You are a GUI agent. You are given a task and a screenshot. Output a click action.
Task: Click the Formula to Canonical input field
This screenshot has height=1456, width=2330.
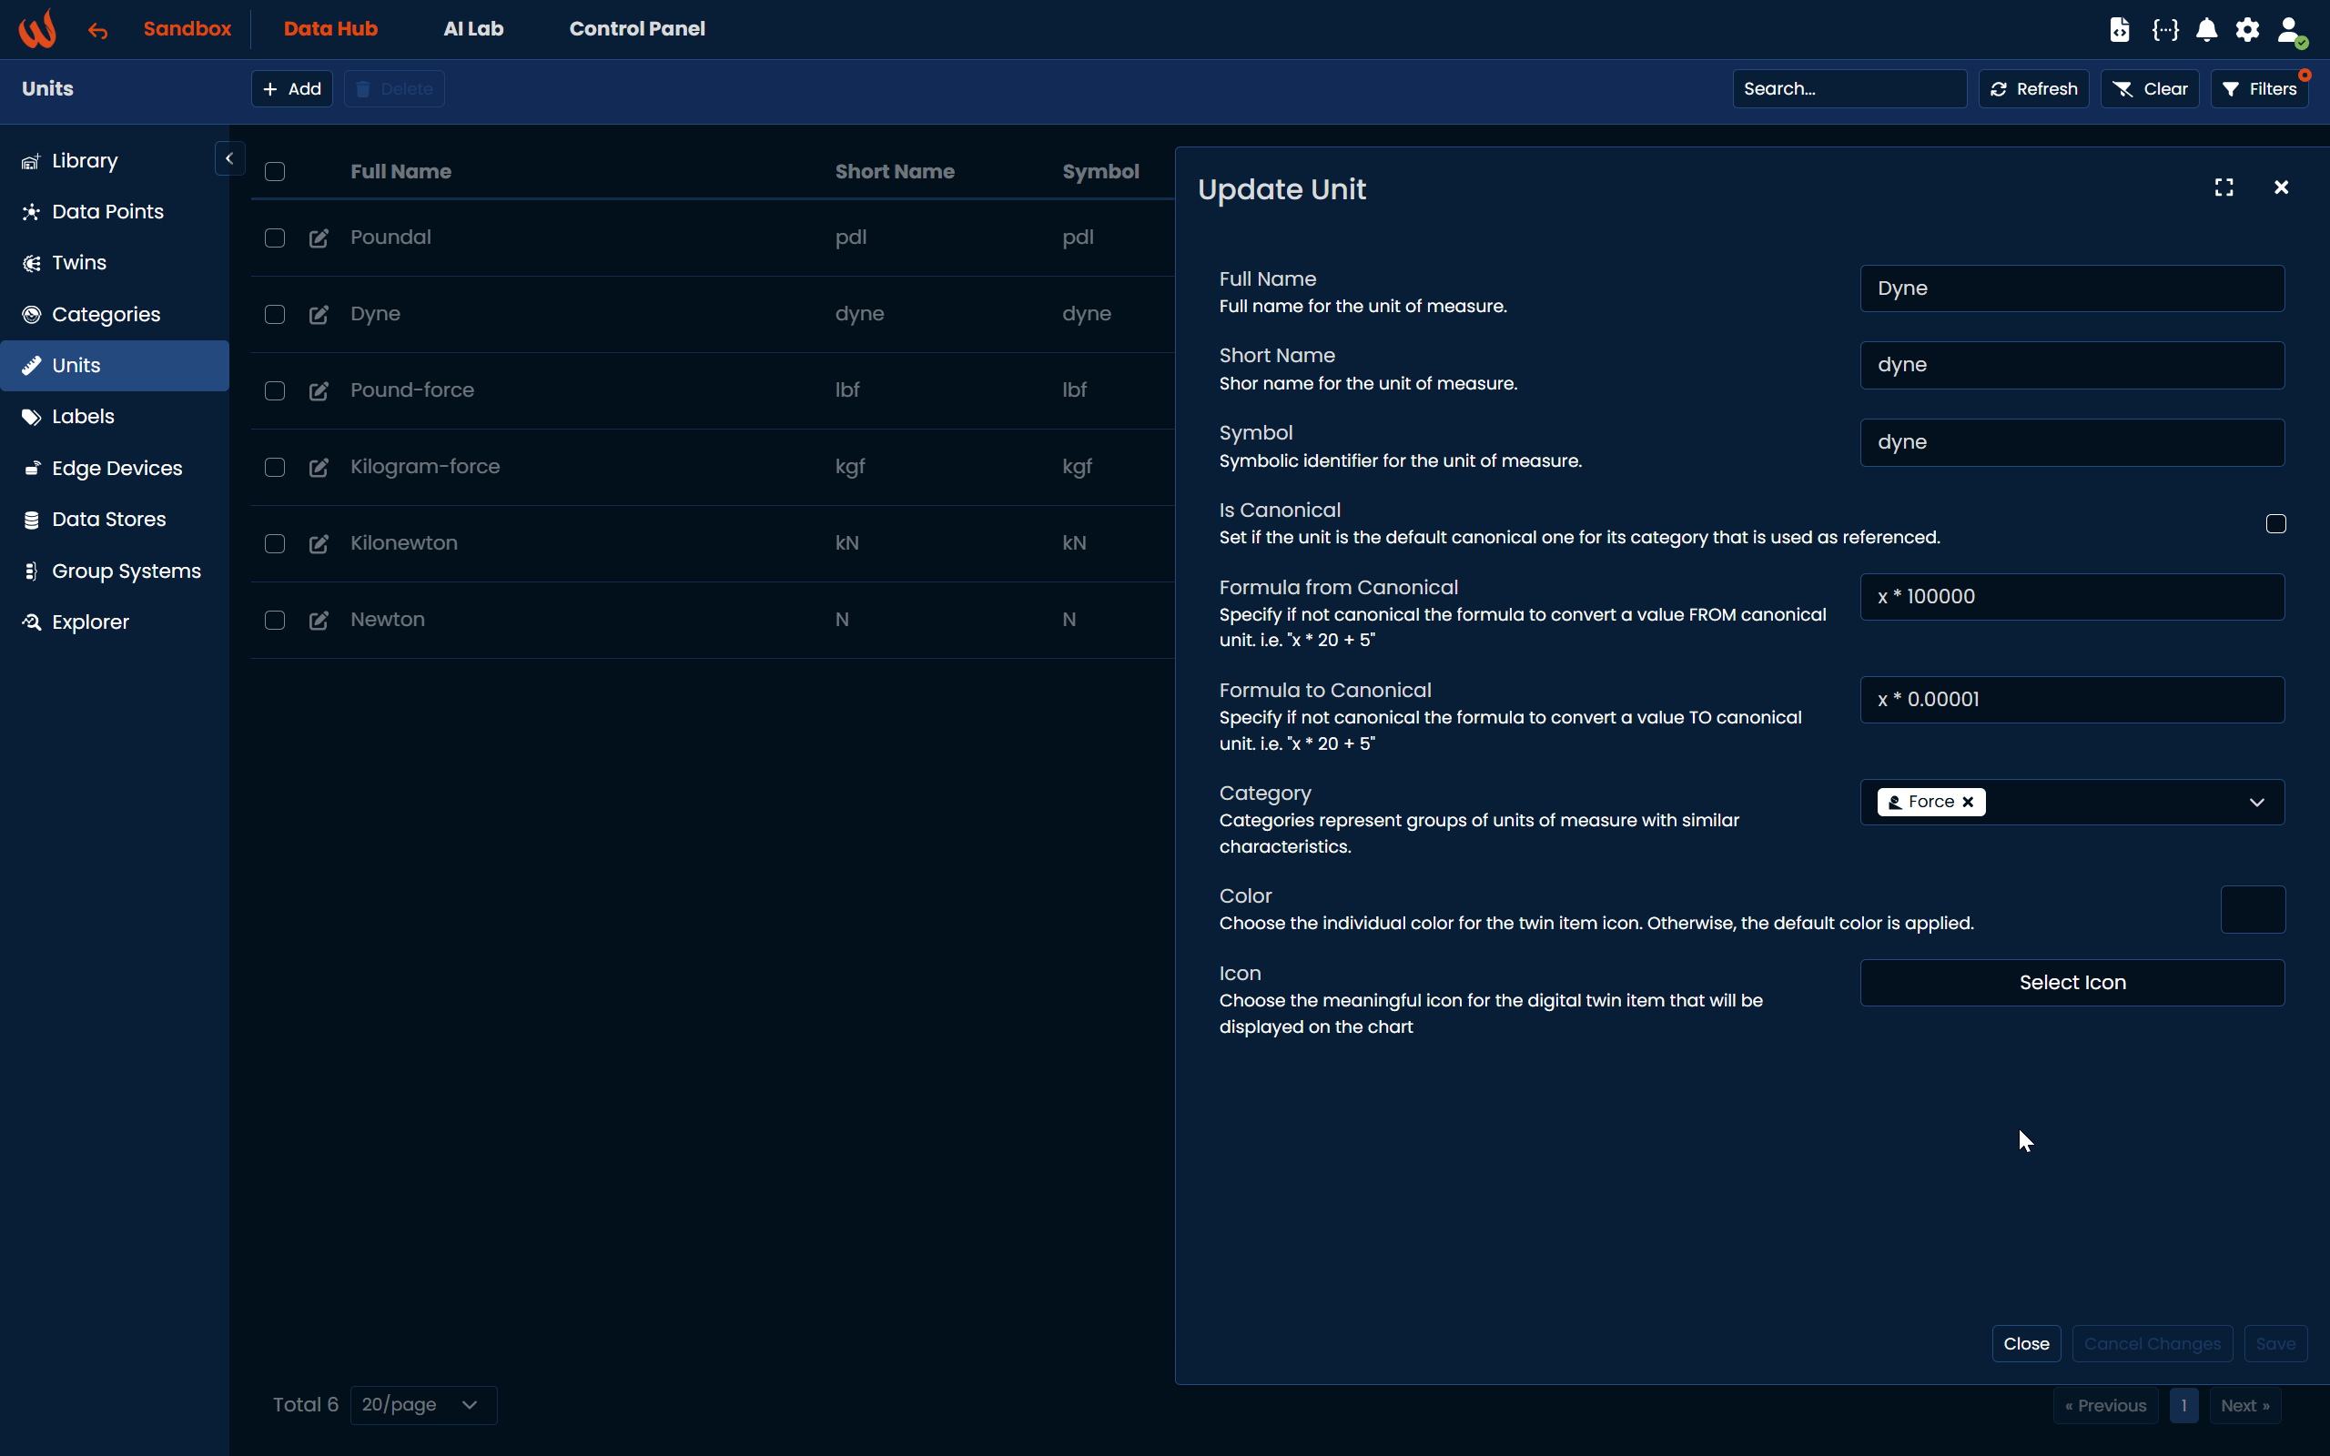pos(2071,700)
